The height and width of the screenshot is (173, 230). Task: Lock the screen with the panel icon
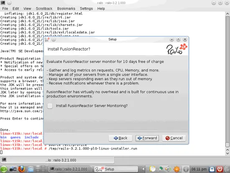coord(212,169)
